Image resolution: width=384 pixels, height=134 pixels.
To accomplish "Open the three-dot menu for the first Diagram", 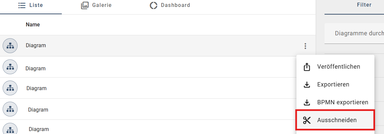I will [305, 46].
